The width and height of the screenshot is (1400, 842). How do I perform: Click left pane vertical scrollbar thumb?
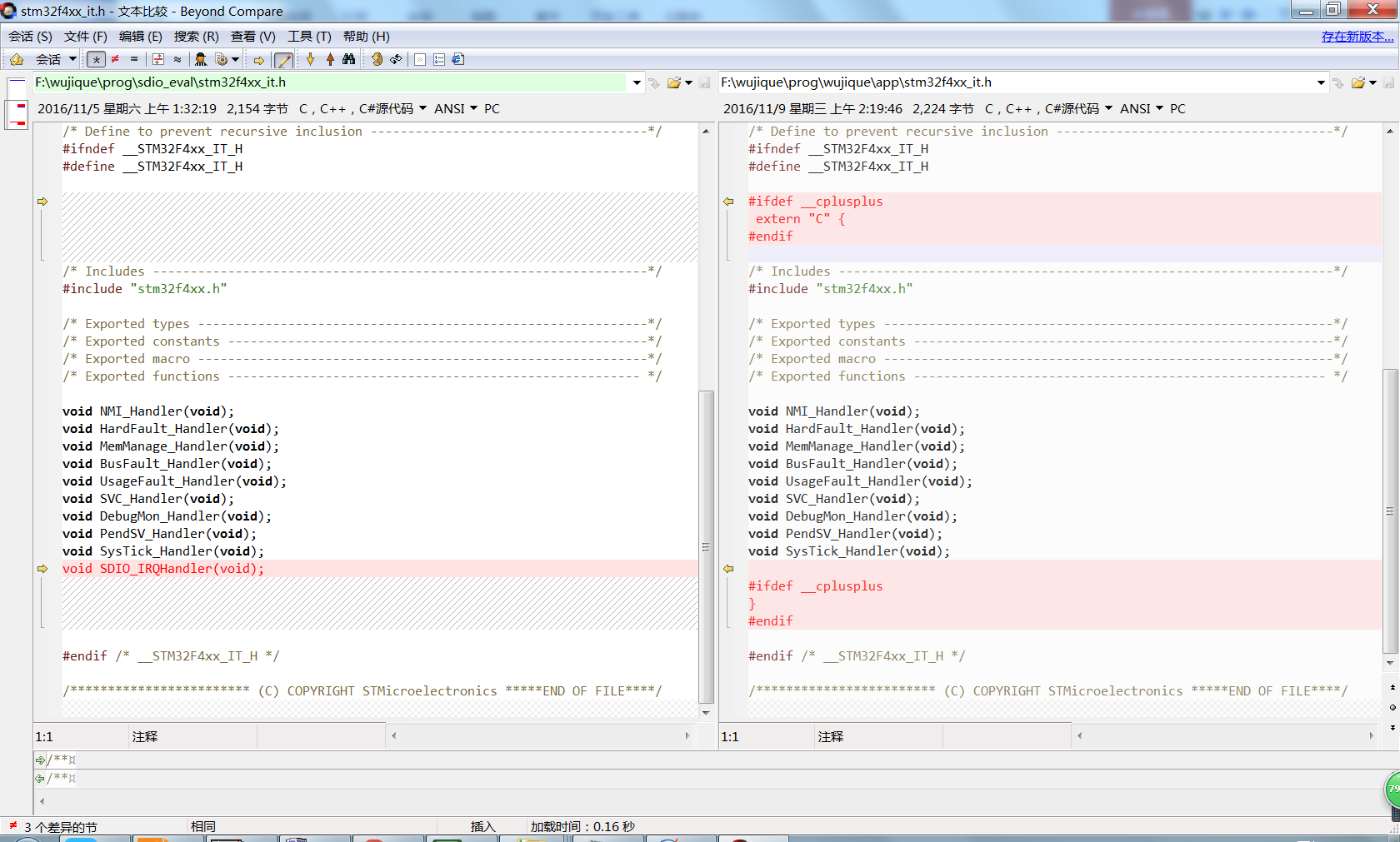[706, 547]
